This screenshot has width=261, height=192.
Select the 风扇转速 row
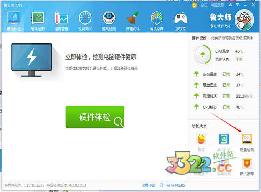[x=223, y=96]
